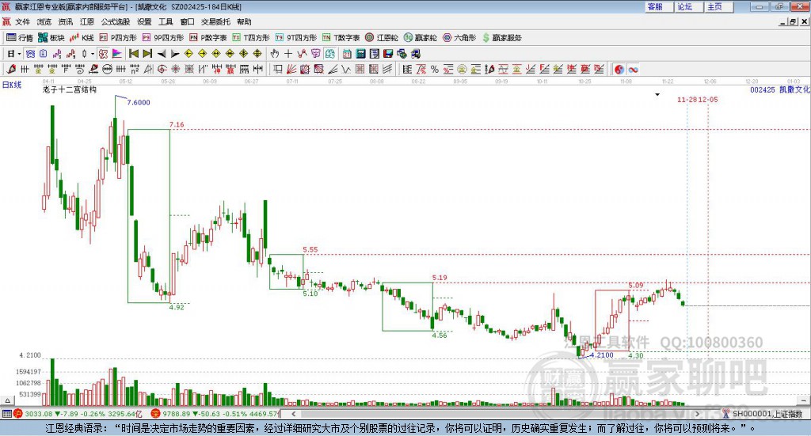Step chart right with black right arrow
The image size is (811, 436).
click(175, 54)
